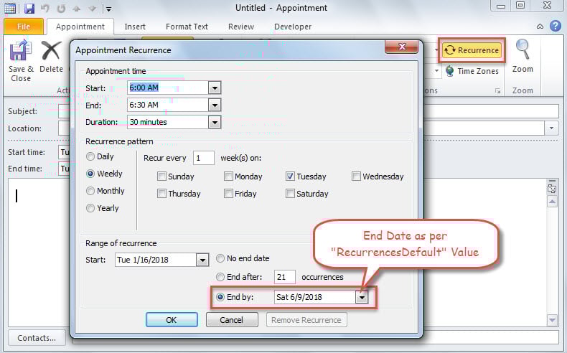
Task: Expand the appointment Start time dropdown
Action: [214, 88]
